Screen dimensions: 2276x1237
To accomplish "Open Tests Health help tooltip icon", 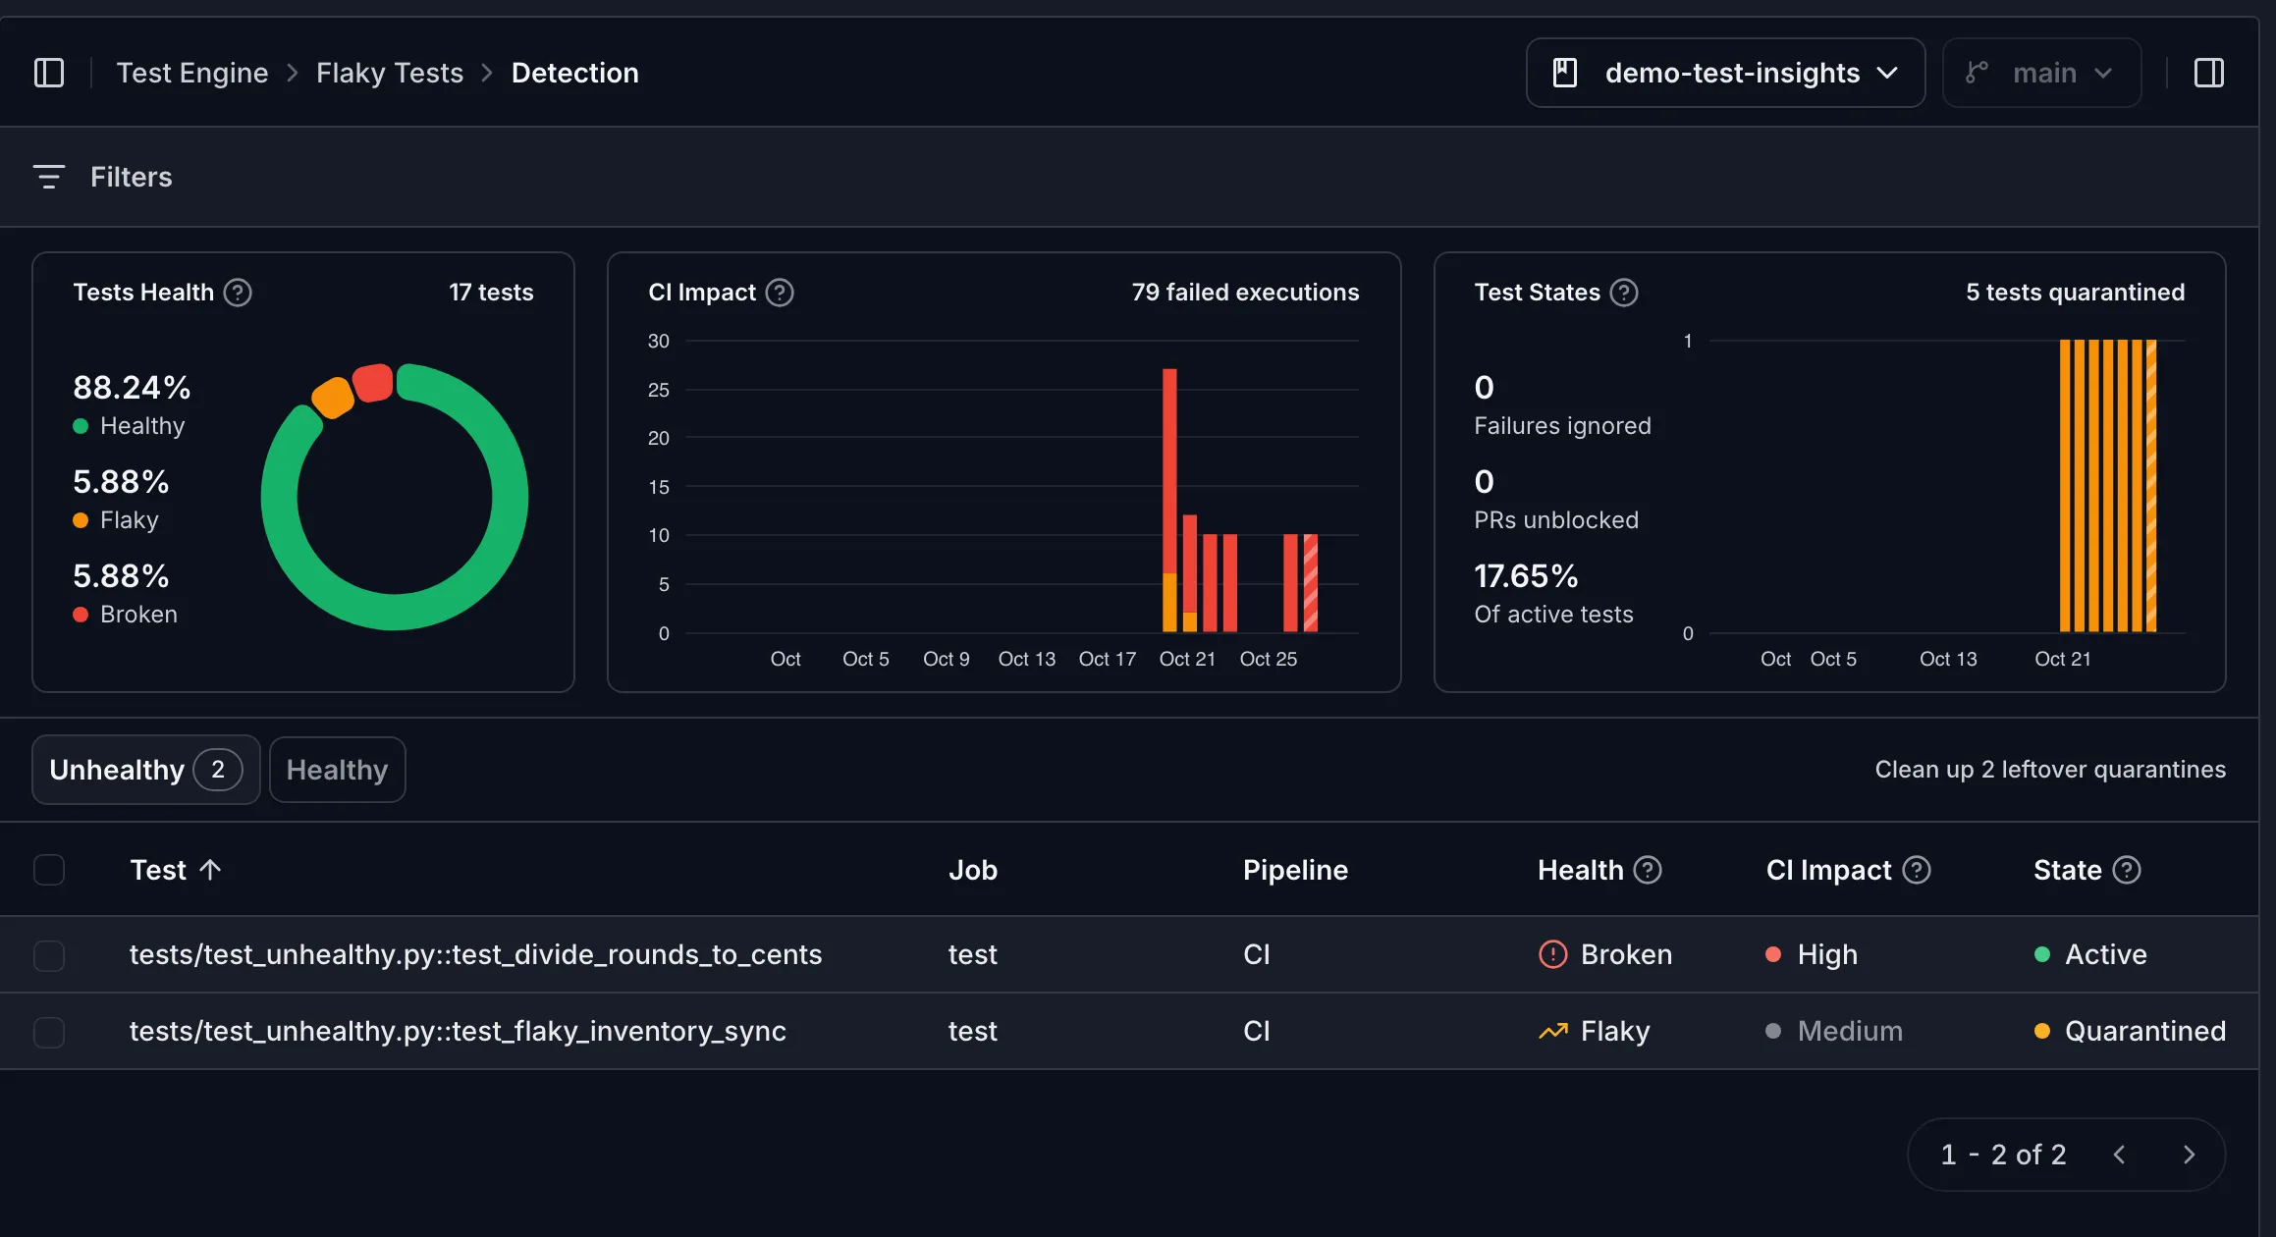I will [x=238, y=293].
